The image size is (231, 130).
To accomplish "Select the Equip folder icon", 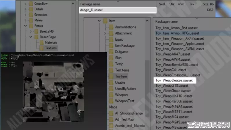I will click(x=111, y=40).
